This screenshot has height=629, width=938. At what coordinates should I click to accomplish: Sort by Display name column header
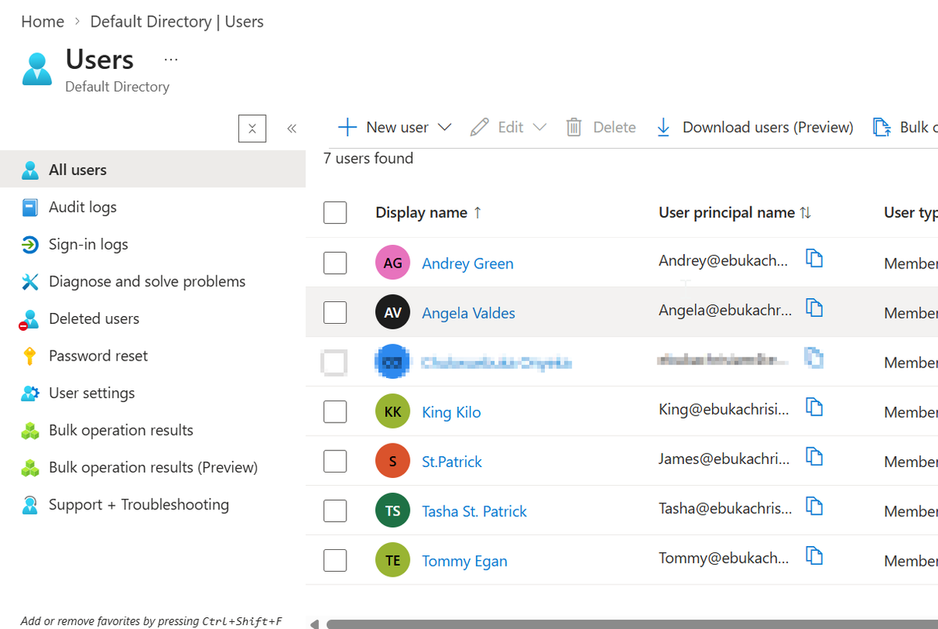[x=428, y=213]
